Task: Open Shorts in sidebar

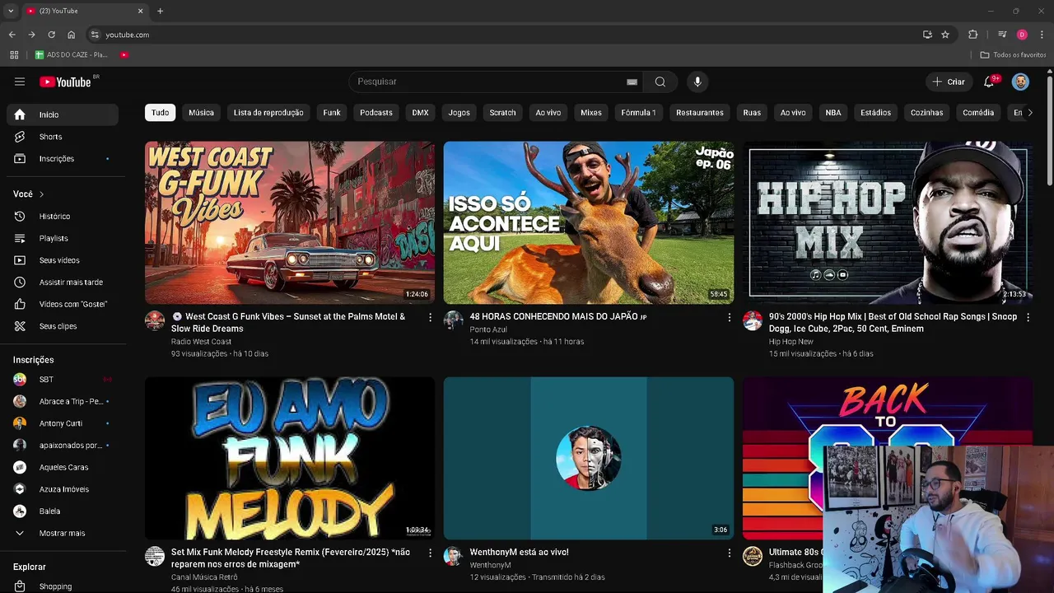Action: 63,137
